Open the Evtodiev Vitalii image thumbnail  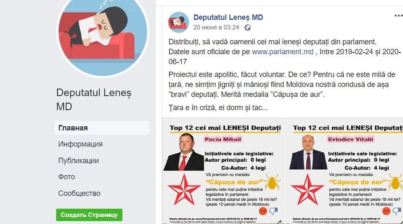[x=344, y=171]
